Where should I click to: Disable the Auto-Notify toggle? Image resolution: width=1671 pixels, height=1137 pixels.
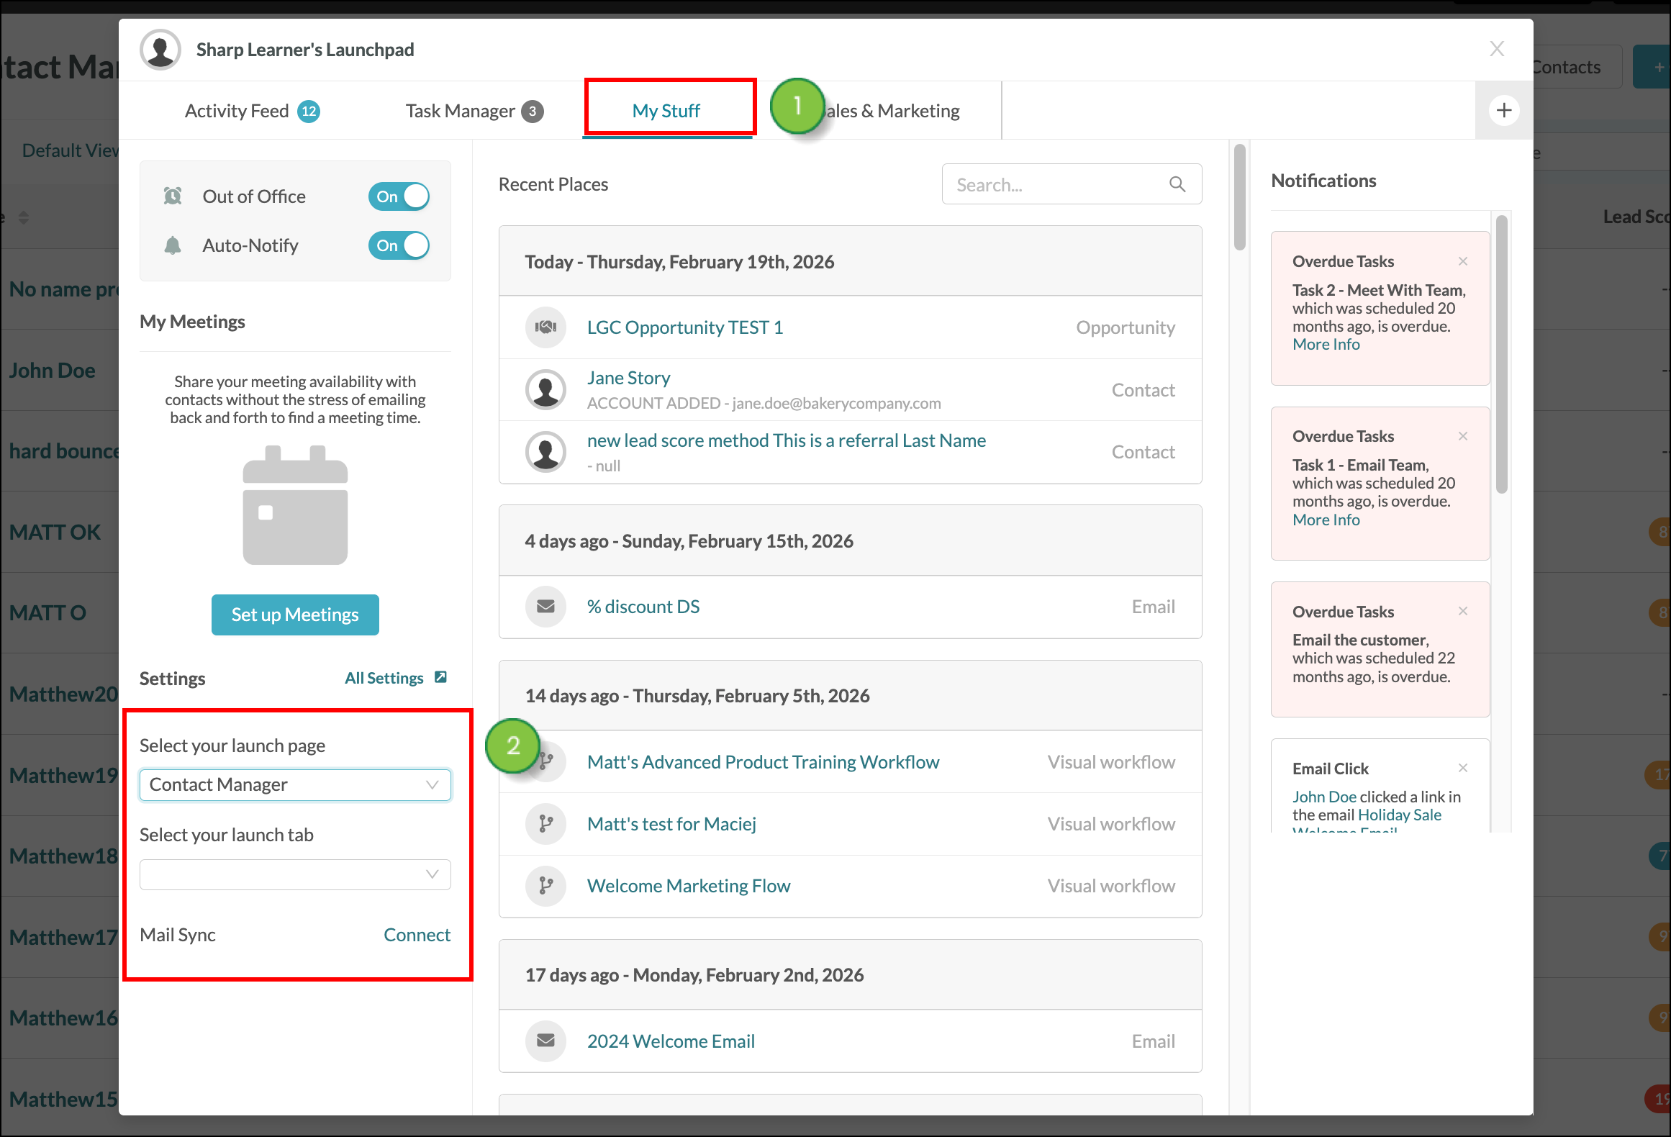(399, 245)
